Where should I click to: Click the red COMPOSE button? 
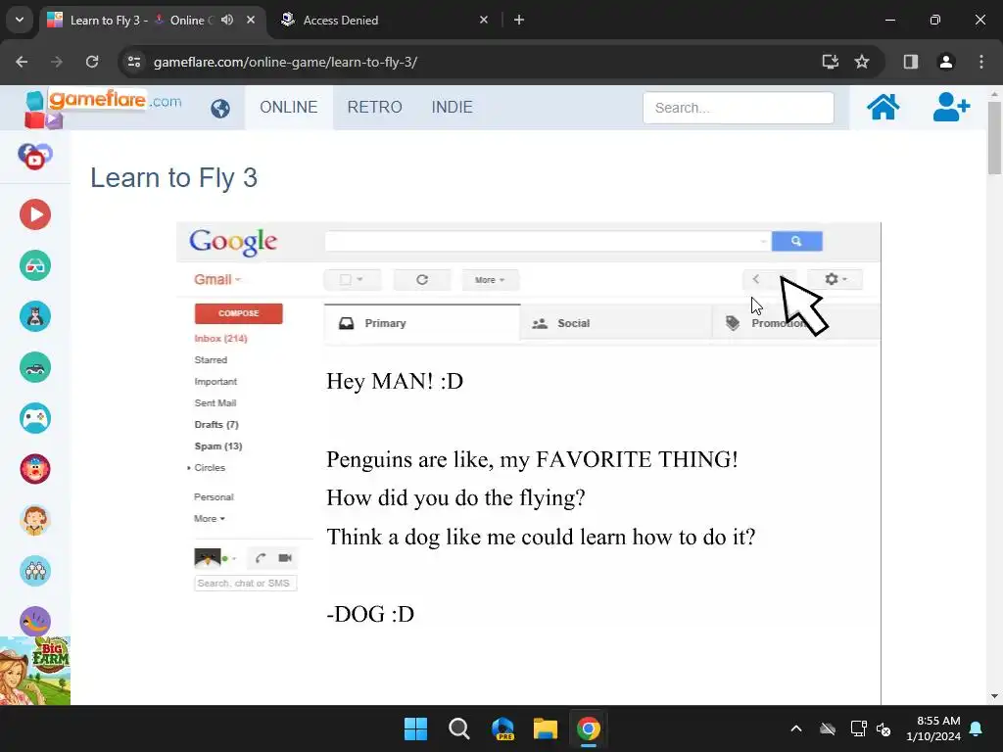(239, 313)
